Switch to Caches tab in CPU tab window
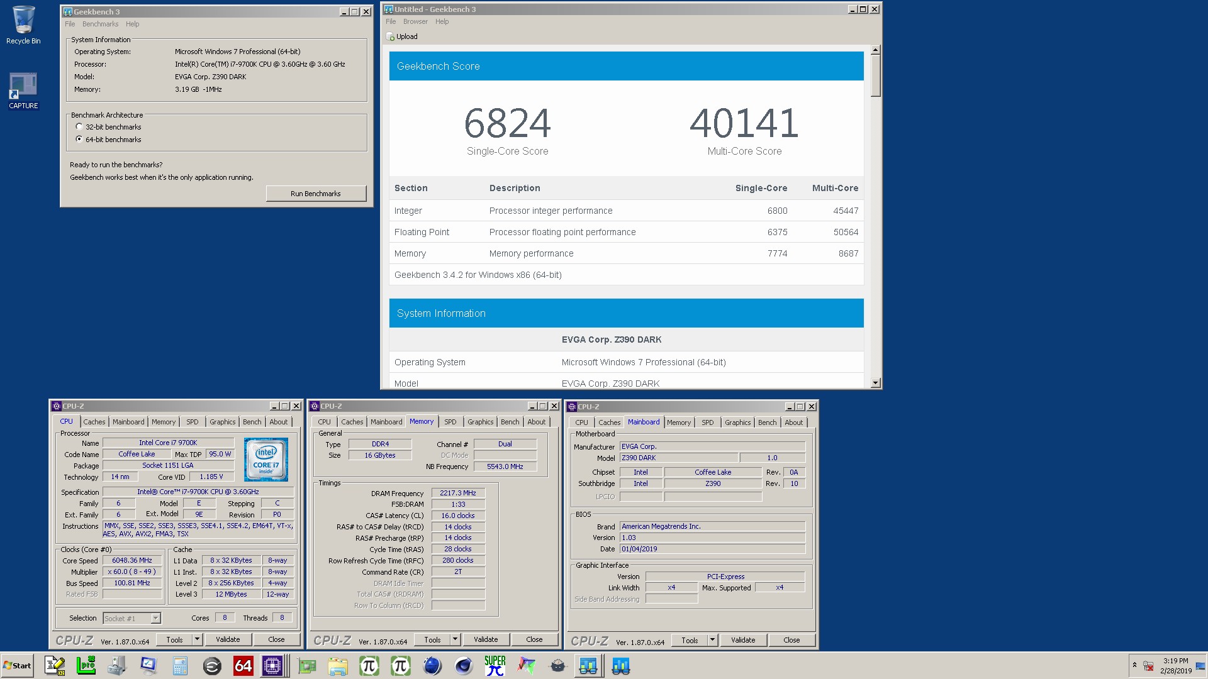 (94, 422)
